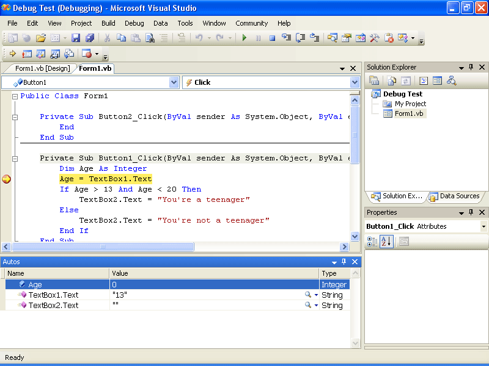
Task: Open the Button1 class name dropdown
Action: click(174, 82)
